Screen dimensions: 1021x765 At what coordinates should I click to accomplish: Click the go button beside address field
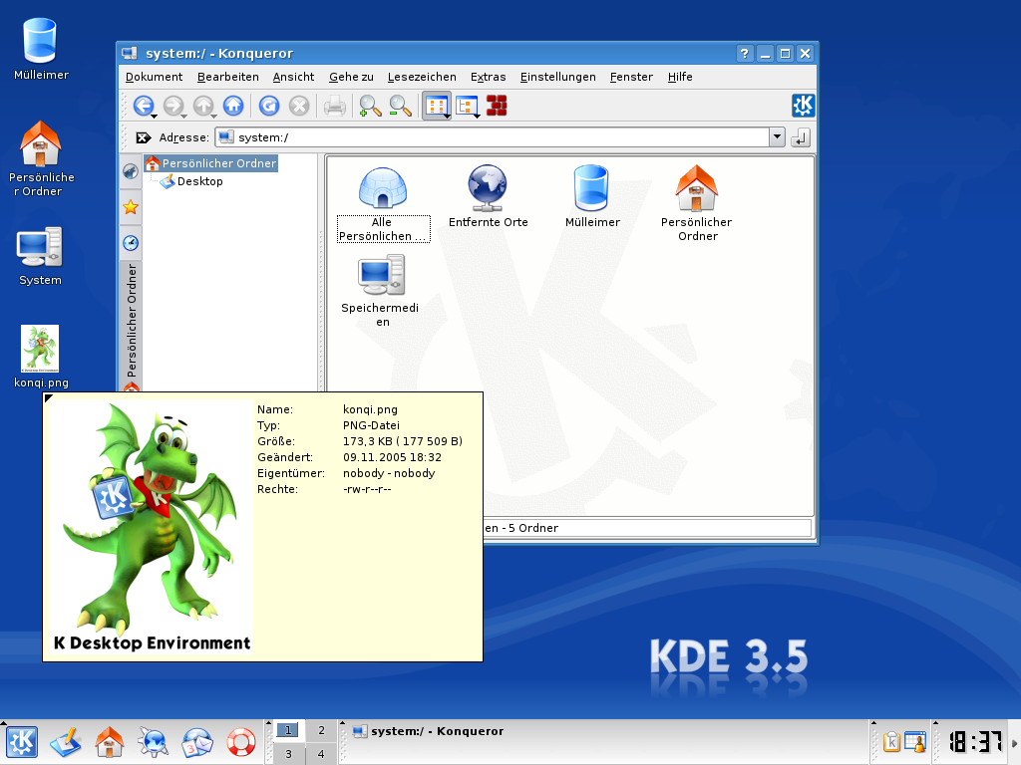(801, 137)
